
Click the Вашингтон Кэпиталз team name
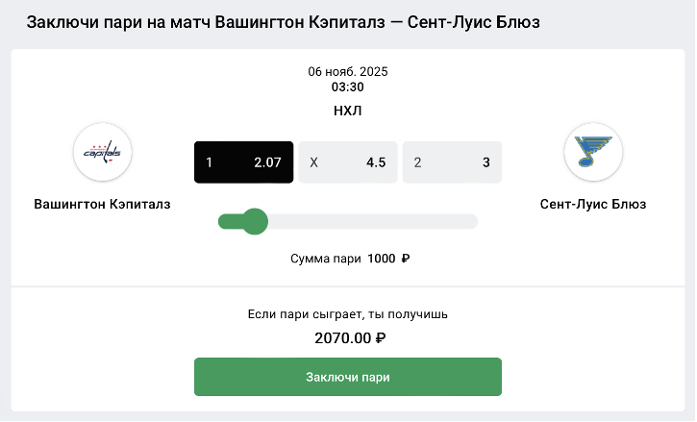point(102,205)
